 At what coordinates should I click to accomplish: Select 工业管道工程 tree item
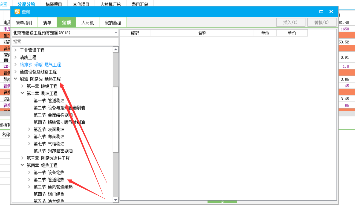[32, 50]
